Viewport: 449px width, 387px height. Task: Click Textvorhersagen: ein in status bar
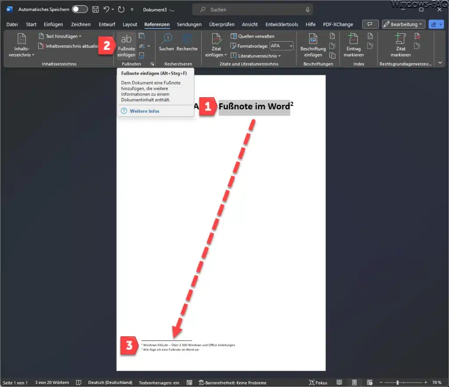(159, 383)
